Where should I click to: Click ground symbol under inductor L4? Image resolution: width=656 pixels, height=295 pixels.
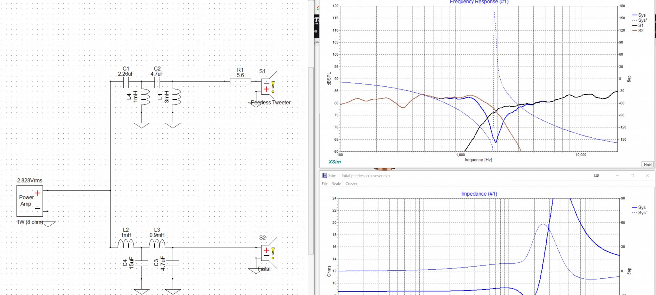pos(142,125)
